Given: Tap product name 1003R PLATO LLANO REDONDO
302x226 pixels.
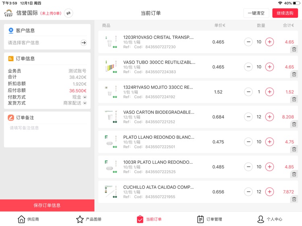Looking at the screenshot, I should pos(158,162).
